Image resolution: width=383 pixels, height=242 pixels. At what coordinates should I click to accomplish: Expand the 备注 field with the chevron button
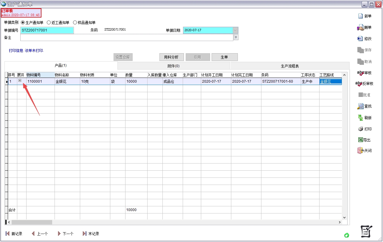tap(236, 37)
